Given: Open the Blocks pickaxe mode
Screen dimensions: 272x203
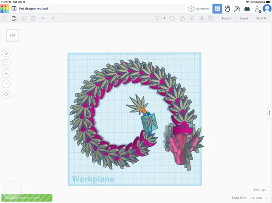Looking at the screenshot, I should (x=237, y=9).
